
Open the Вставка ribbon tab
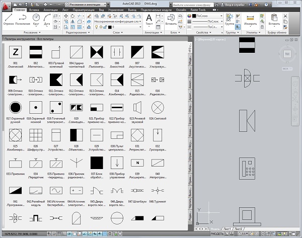[35, 10]
